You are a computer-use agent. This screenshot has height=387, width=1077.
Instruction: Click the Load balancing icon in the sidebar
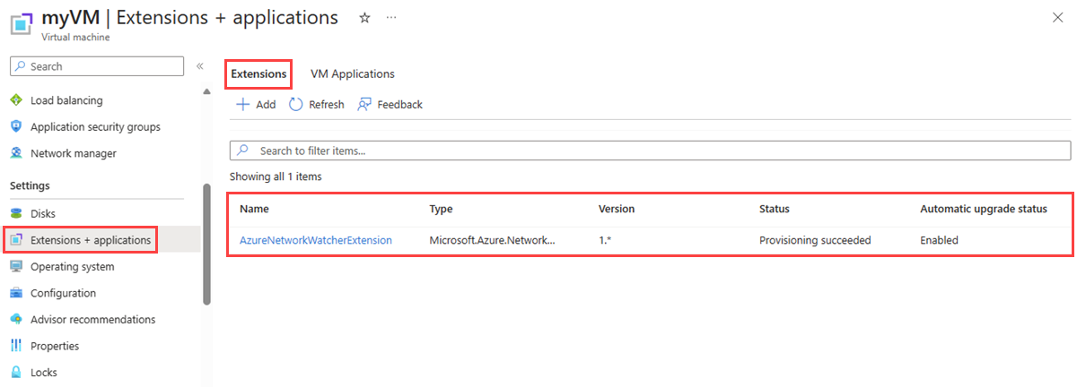click(16, 100)
